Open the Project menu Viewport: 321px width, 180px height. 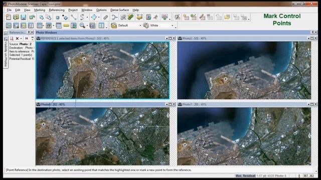(x=73, y=10)
